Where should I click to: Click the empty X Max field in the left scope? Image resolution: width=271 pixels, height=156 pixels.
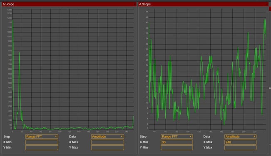107,142
